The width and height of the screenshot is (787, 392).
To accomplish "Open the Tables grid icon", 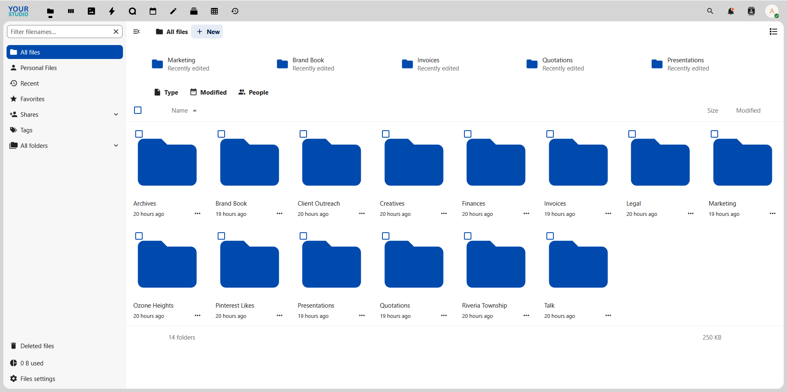I will 214,11.
